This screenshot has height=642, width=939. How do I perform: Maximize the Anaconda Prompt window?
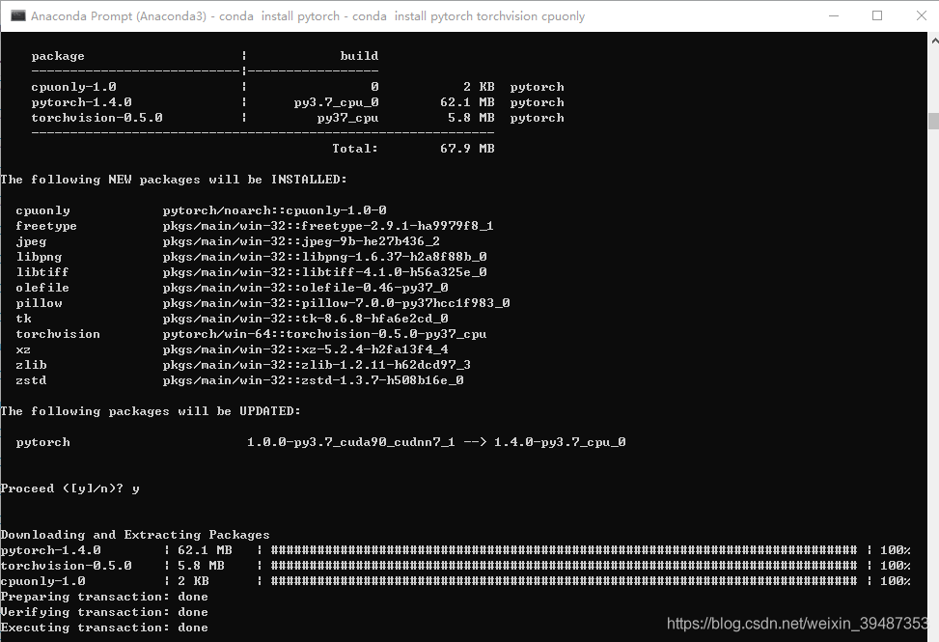[x=877, y=15]
